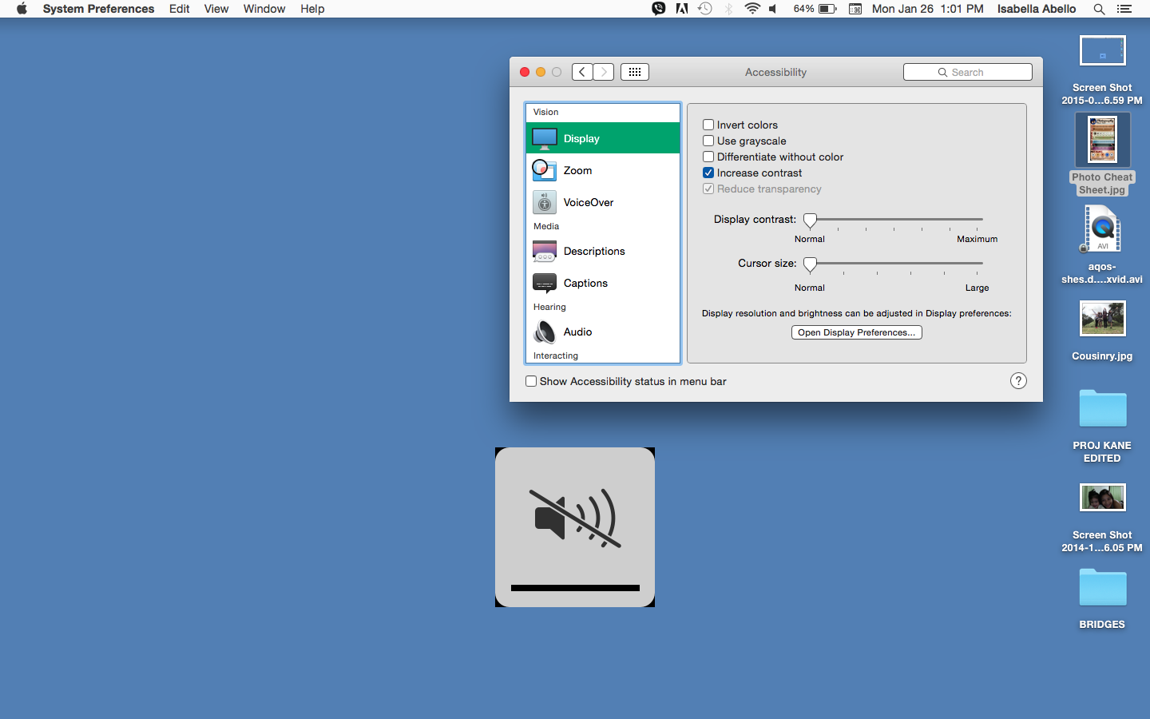Toggle Use grayscale checkbox
The image size is (1150, 719).
pyautogui.click(x=708, y=141)
